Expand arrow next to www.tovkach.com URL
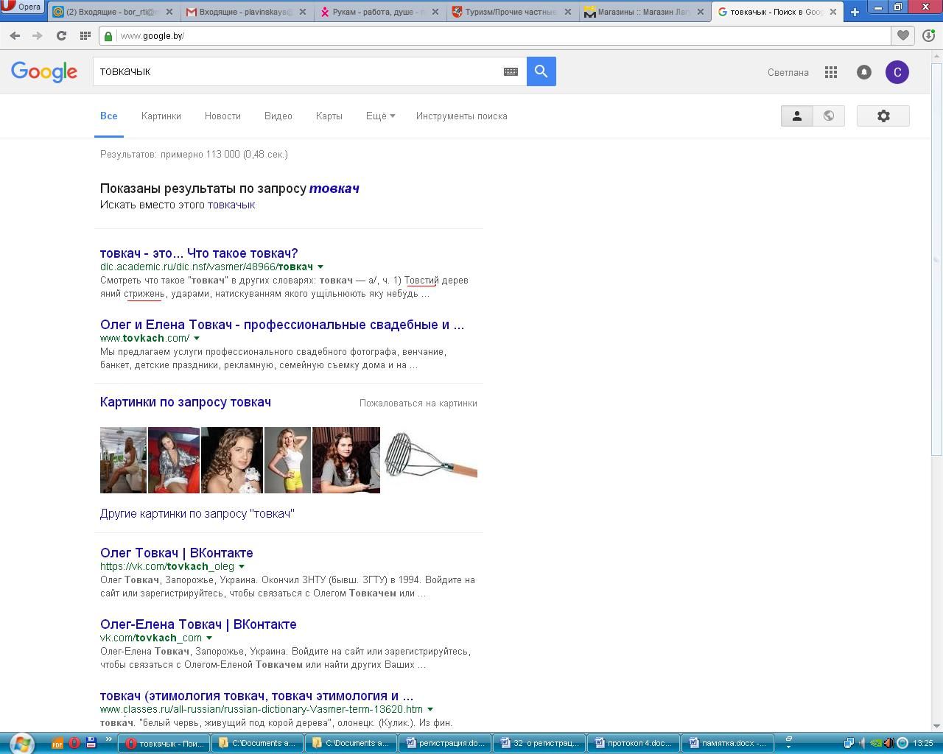The width and height of the screenshot is (943, 754). point(197,338)
